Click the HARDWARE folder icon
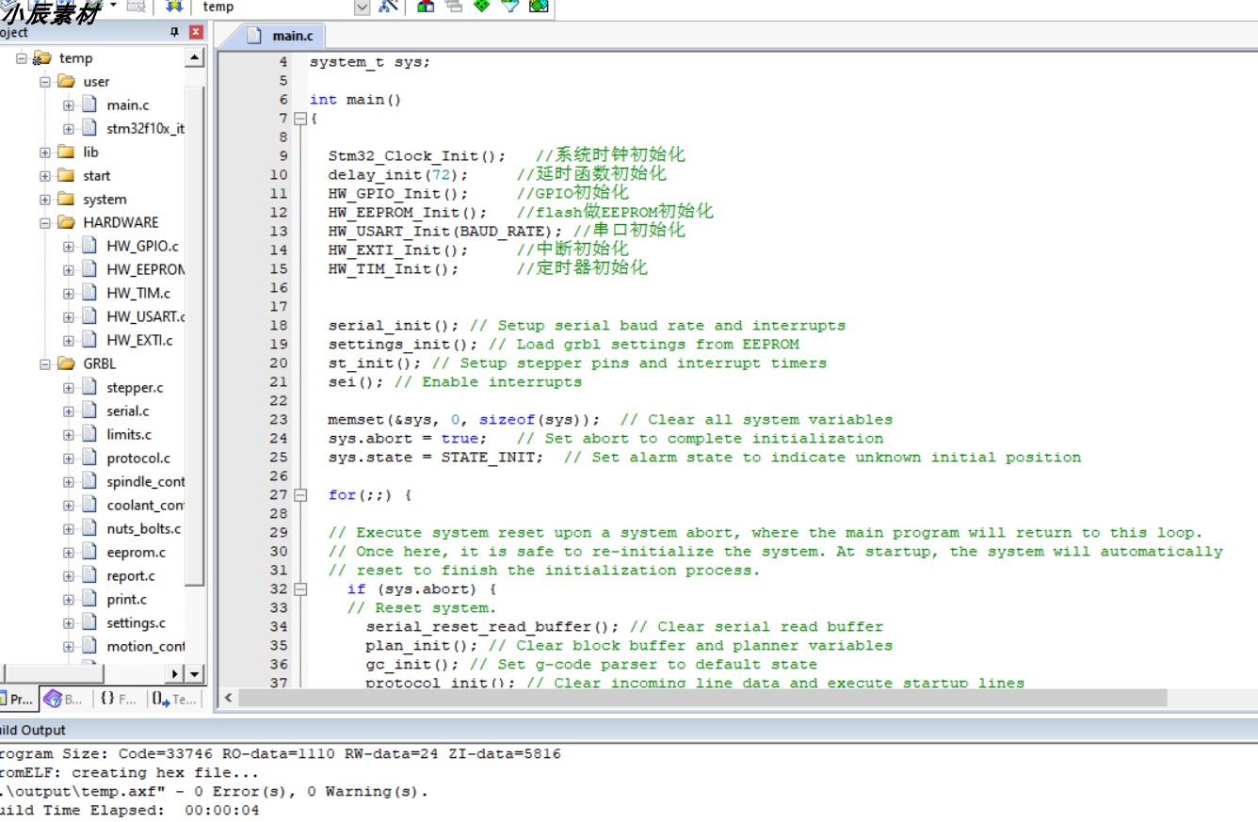The height and width of the screenshot is (822, 1258). 66,223
